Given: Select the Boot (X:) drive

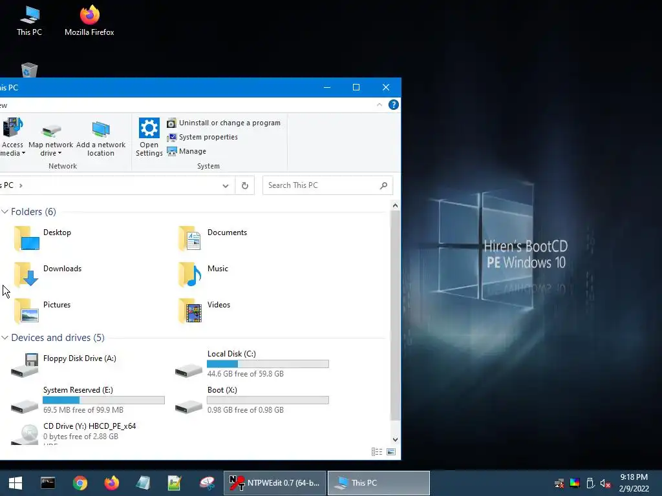Looking at the screenshot, I should pyautogui.click(x=251, y=400).
